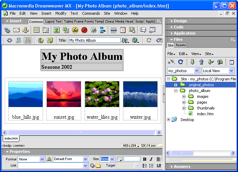Open File Management menu on document toolbar
The image size is (238, 172).
pyautogui.click(x=125, y=40)
